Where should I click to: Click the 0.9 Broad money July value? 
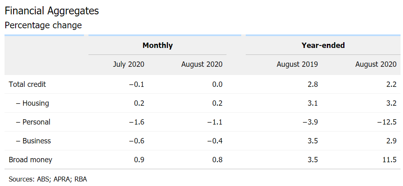click(x=139, y=160)
